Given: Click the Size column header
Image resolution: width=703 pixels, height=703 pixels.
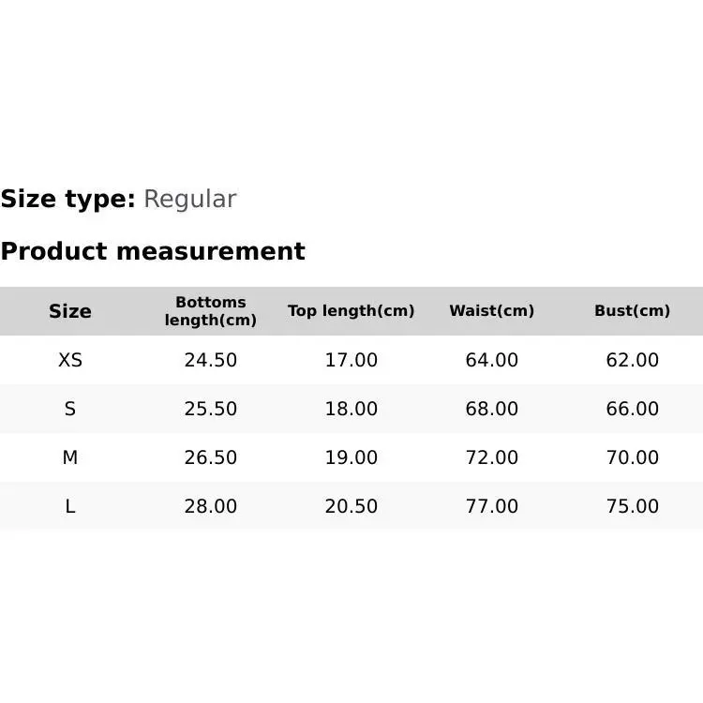Looking at the screenshot, I should tap(70, 311).
